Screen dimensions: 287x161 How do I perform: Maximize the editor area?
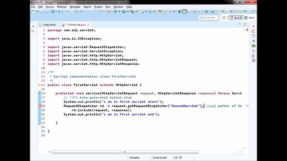tap(245, 25)
